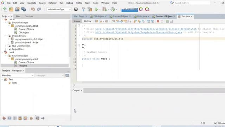The height and width of the screenshot is (127, 225).
Task: Collapse the com.mycompany.unit4 package node
Action: point(9,59)
